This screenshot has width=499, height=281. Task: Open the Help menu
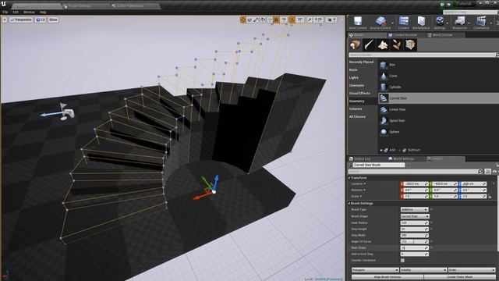pyautogui.click(x=43, y=12)
